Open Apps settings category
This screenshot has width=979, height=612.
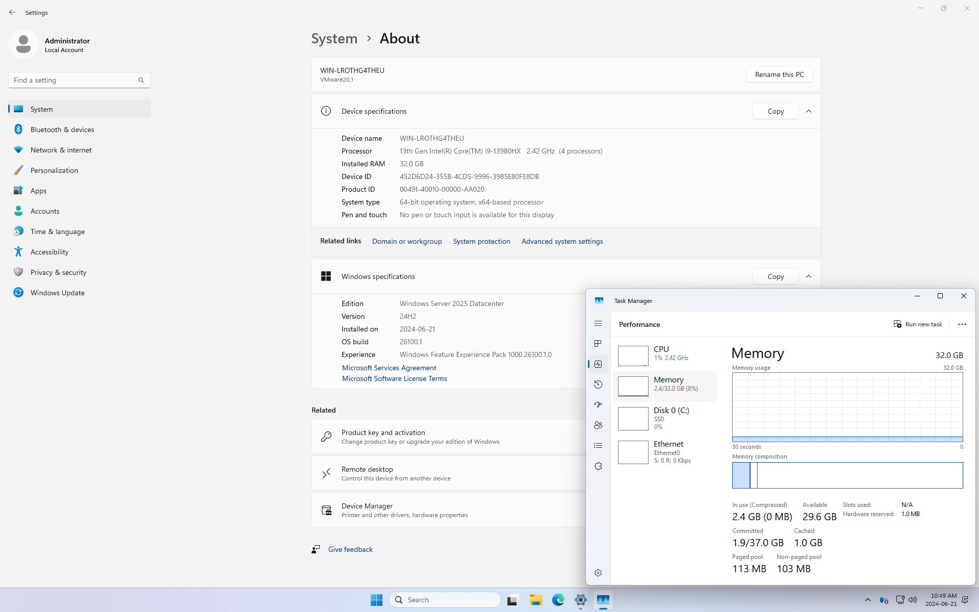pos(80,191)
